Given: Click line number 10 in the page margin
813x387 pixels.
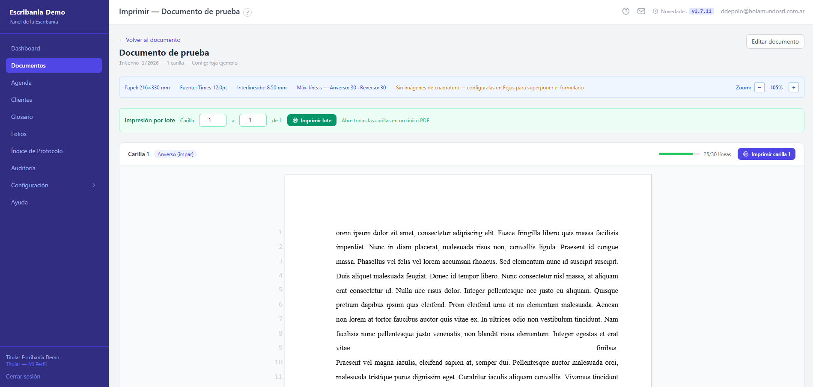Looking at the screenshot, I should [278, 362].
